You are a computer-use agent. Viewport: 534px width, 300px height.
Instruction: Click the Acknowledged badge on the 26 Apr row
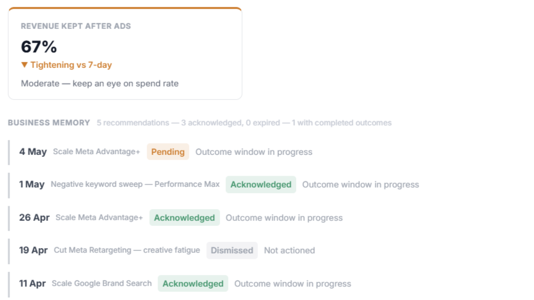[185, 218]
